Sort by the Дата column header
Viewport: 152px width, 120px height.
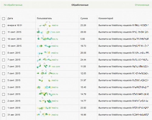tap(10, 18)
